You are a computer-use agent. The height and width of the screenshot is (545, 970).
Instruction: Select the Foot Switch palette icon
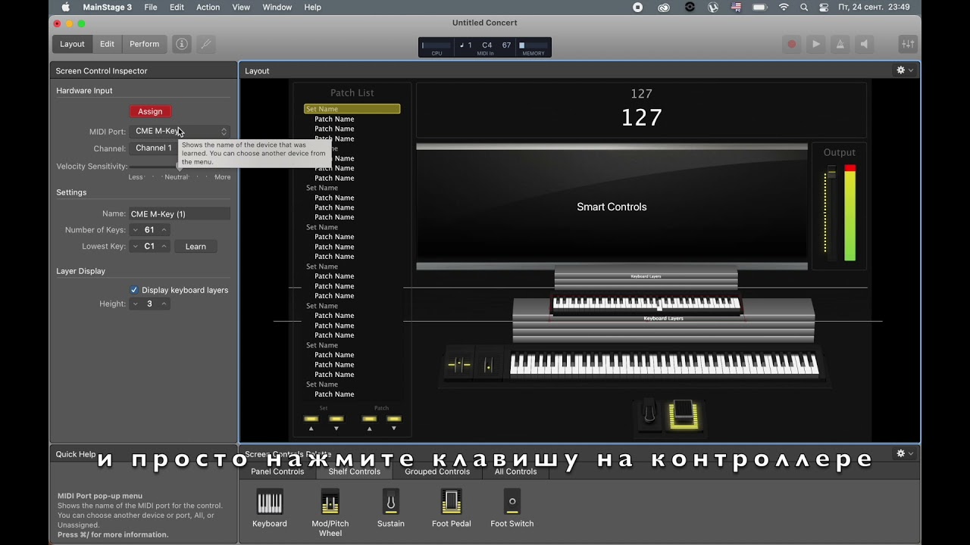tap(512, 503)
